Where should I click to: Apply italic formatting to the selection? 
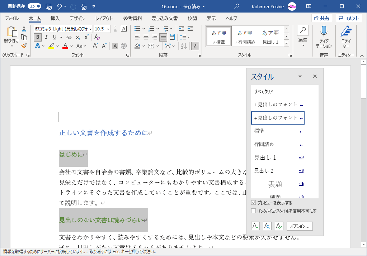(46, 37)
